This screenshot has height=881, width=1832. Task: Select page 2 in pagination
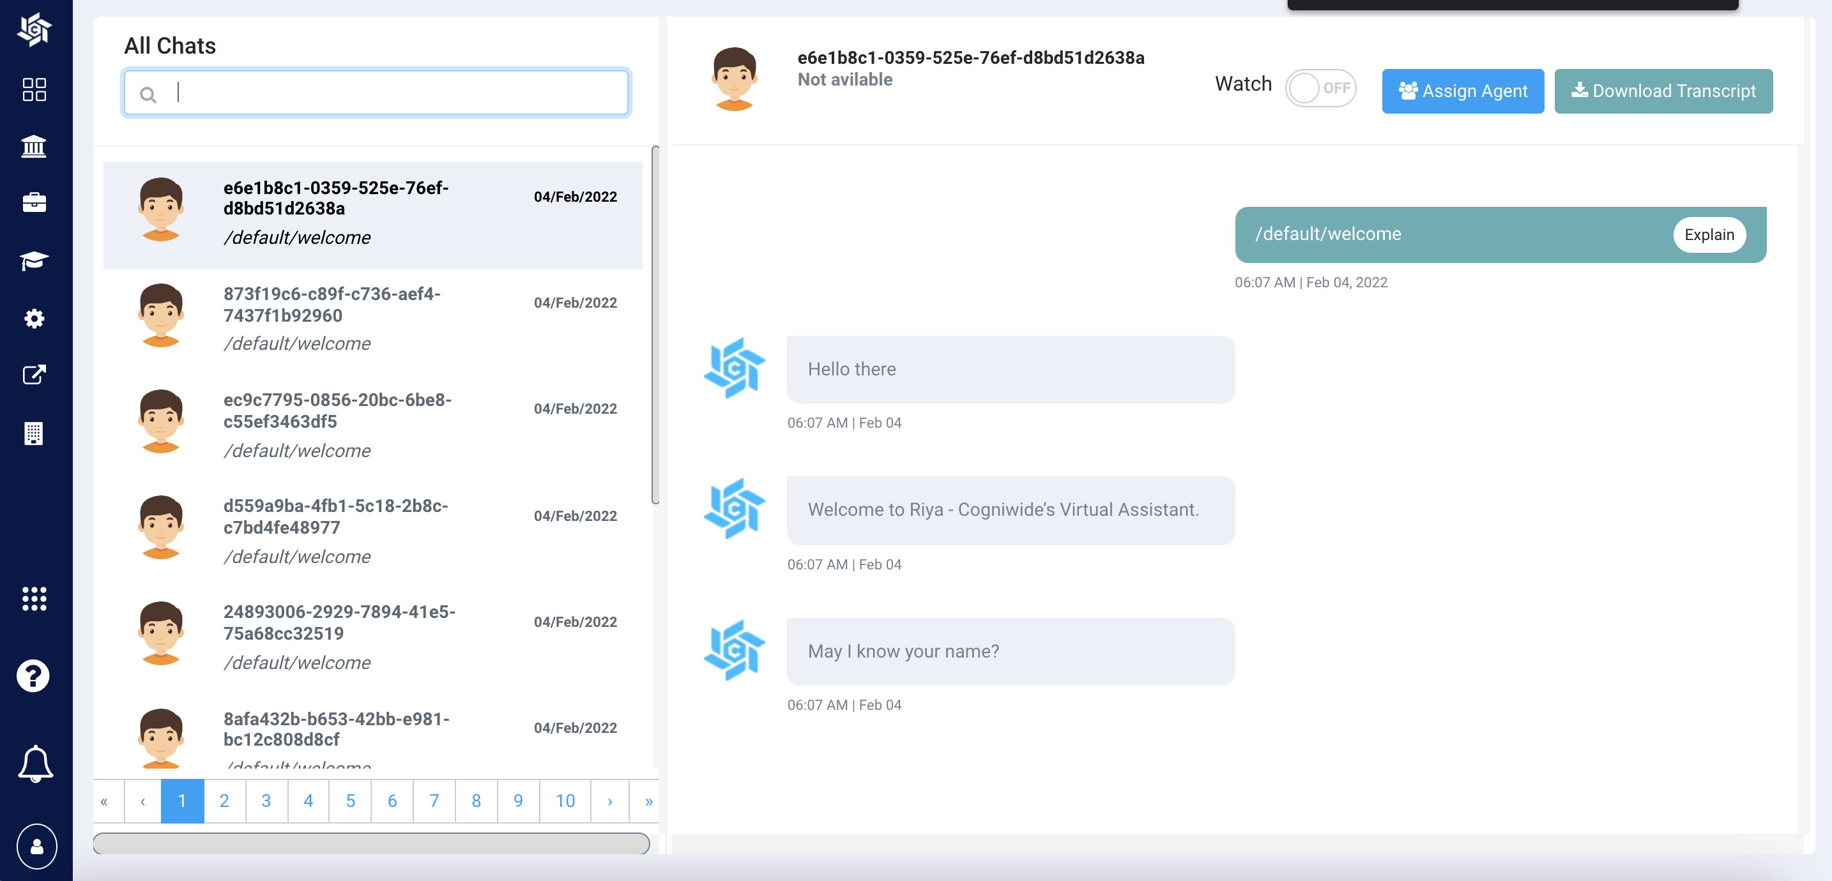coord(224,801)
